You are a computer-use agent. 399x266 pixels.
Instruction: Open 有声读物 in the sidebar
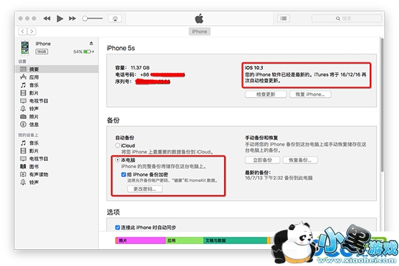(x=57, y=174)
